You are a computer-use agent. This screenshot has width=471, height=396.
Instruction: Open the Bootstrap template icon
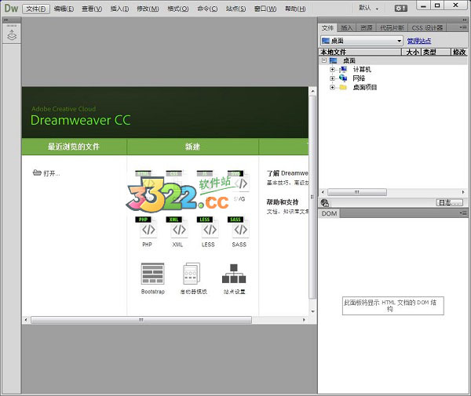pos(152,274)
